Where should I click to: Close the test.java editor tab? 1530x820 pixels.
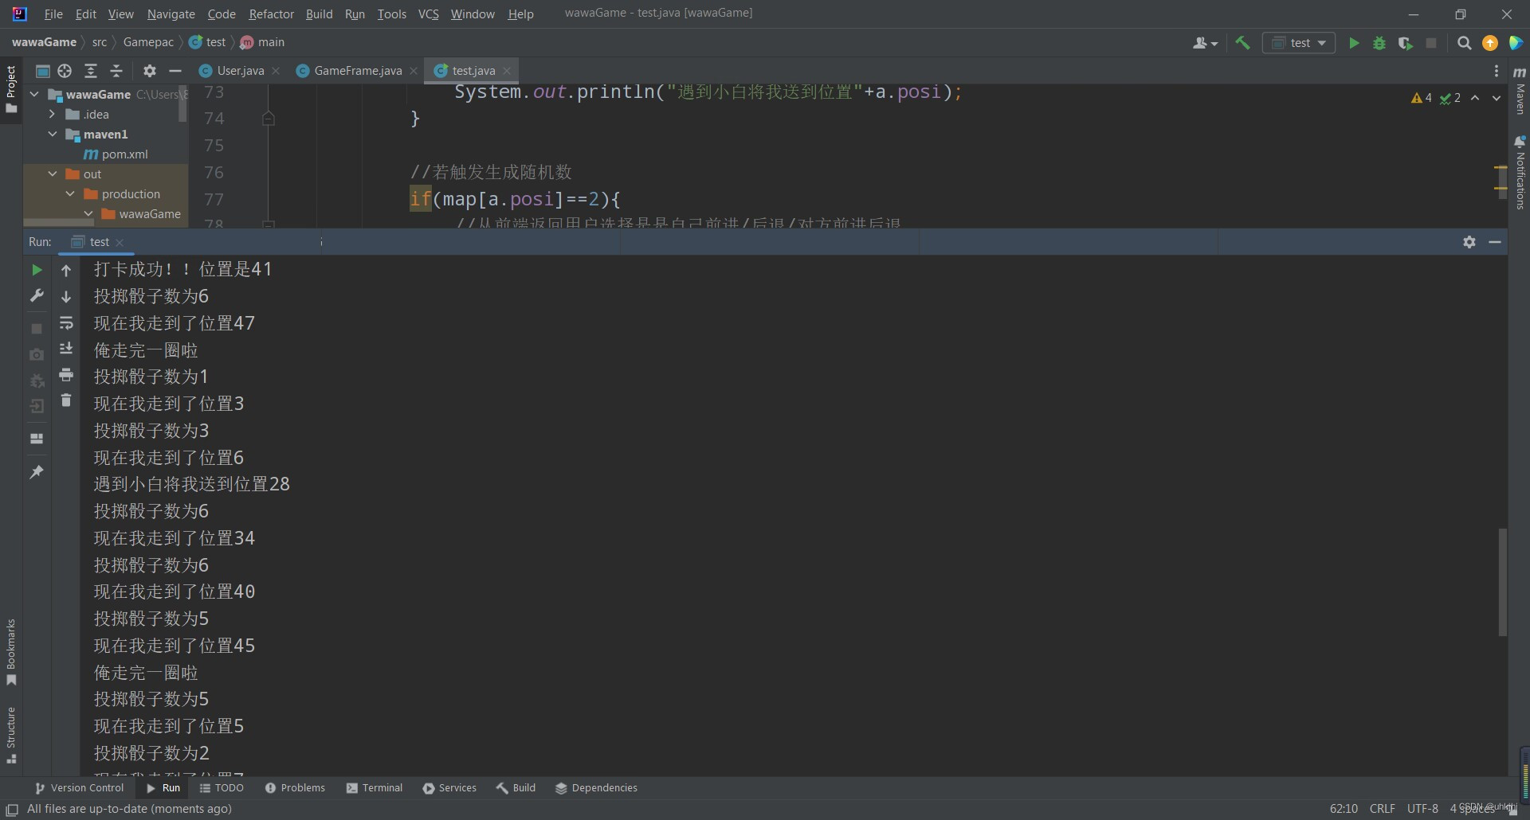point(507,71)
